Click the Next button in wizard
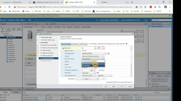This screenshot has height=101, width=181. tap(114, 86)
